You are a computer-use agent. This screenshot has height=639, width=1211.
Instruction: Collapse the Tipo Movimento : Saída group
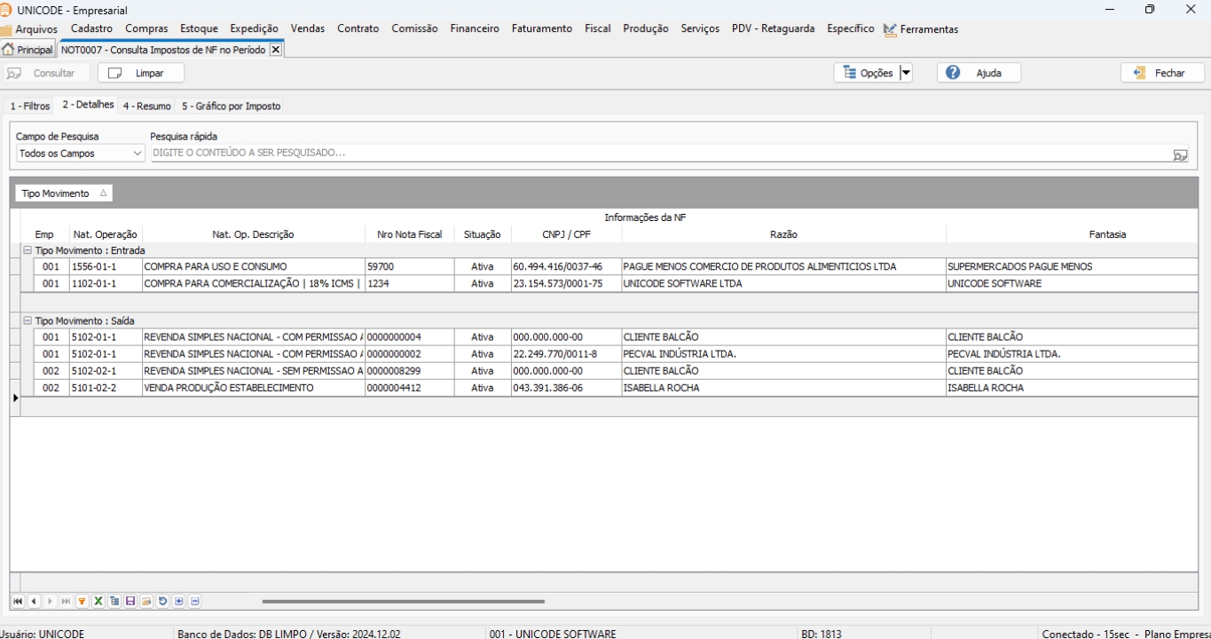tap(28, 320)
